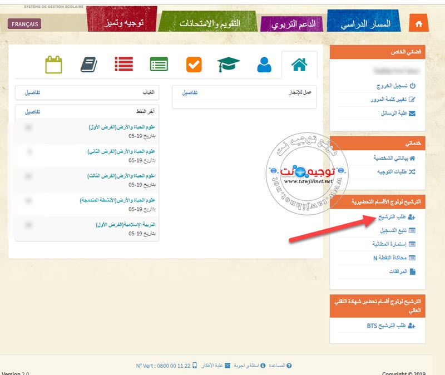Click تفاصيل link in الغياب panel
Image resolution: width=445 pixels, height=375 pixels.
point(33,92)
